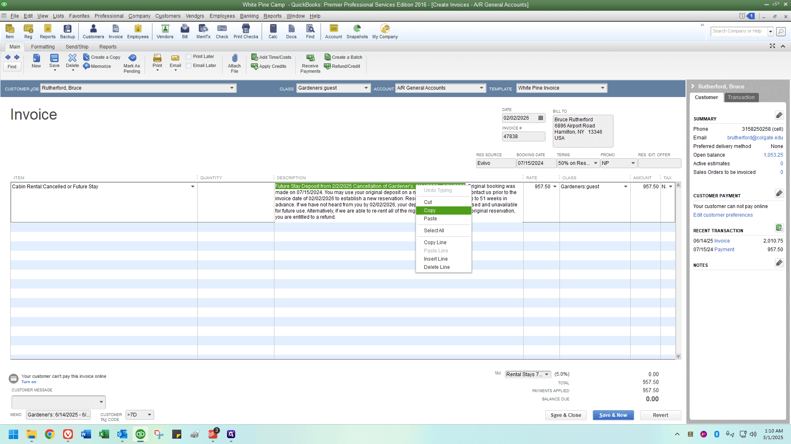Open the Vendors center icon

click(165, 31)
